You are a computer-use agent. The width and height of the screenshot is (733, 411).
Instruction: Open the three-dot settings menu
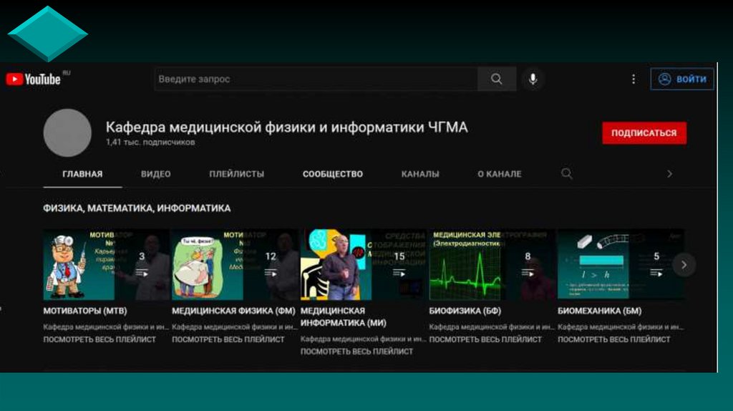pos(634,79)
